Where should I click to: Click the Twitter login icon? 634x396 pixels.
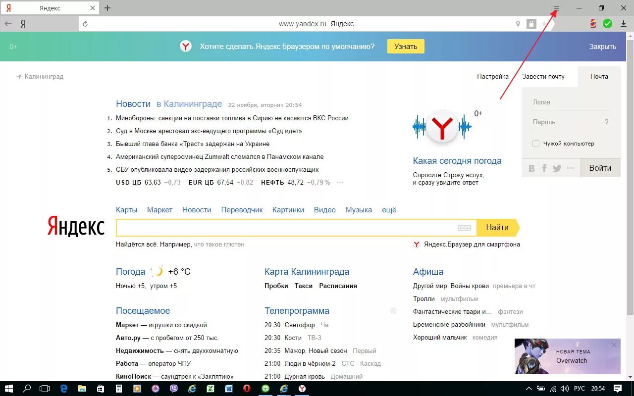557,168
